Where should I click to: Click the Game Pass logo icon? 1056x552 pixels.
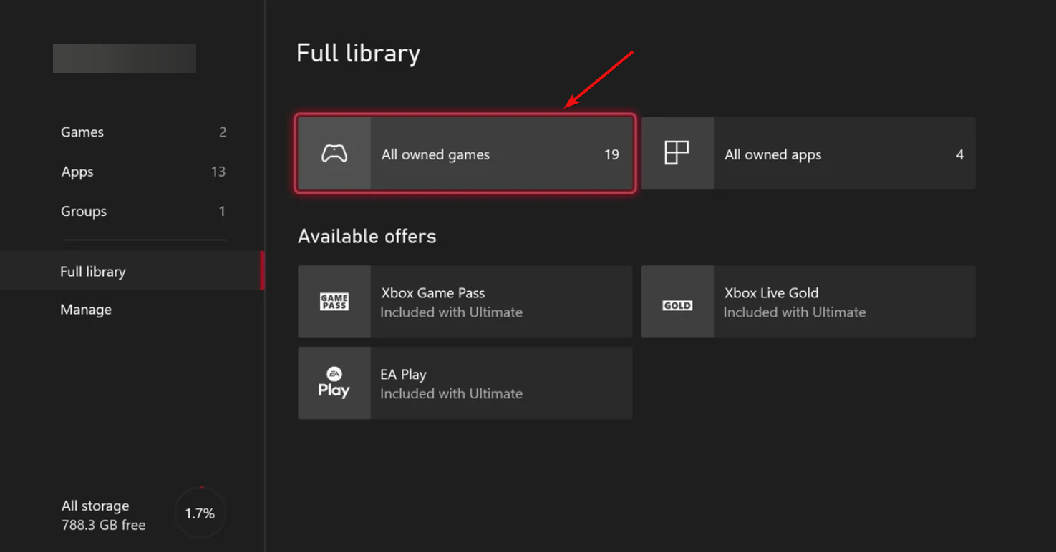coord(334,302)
